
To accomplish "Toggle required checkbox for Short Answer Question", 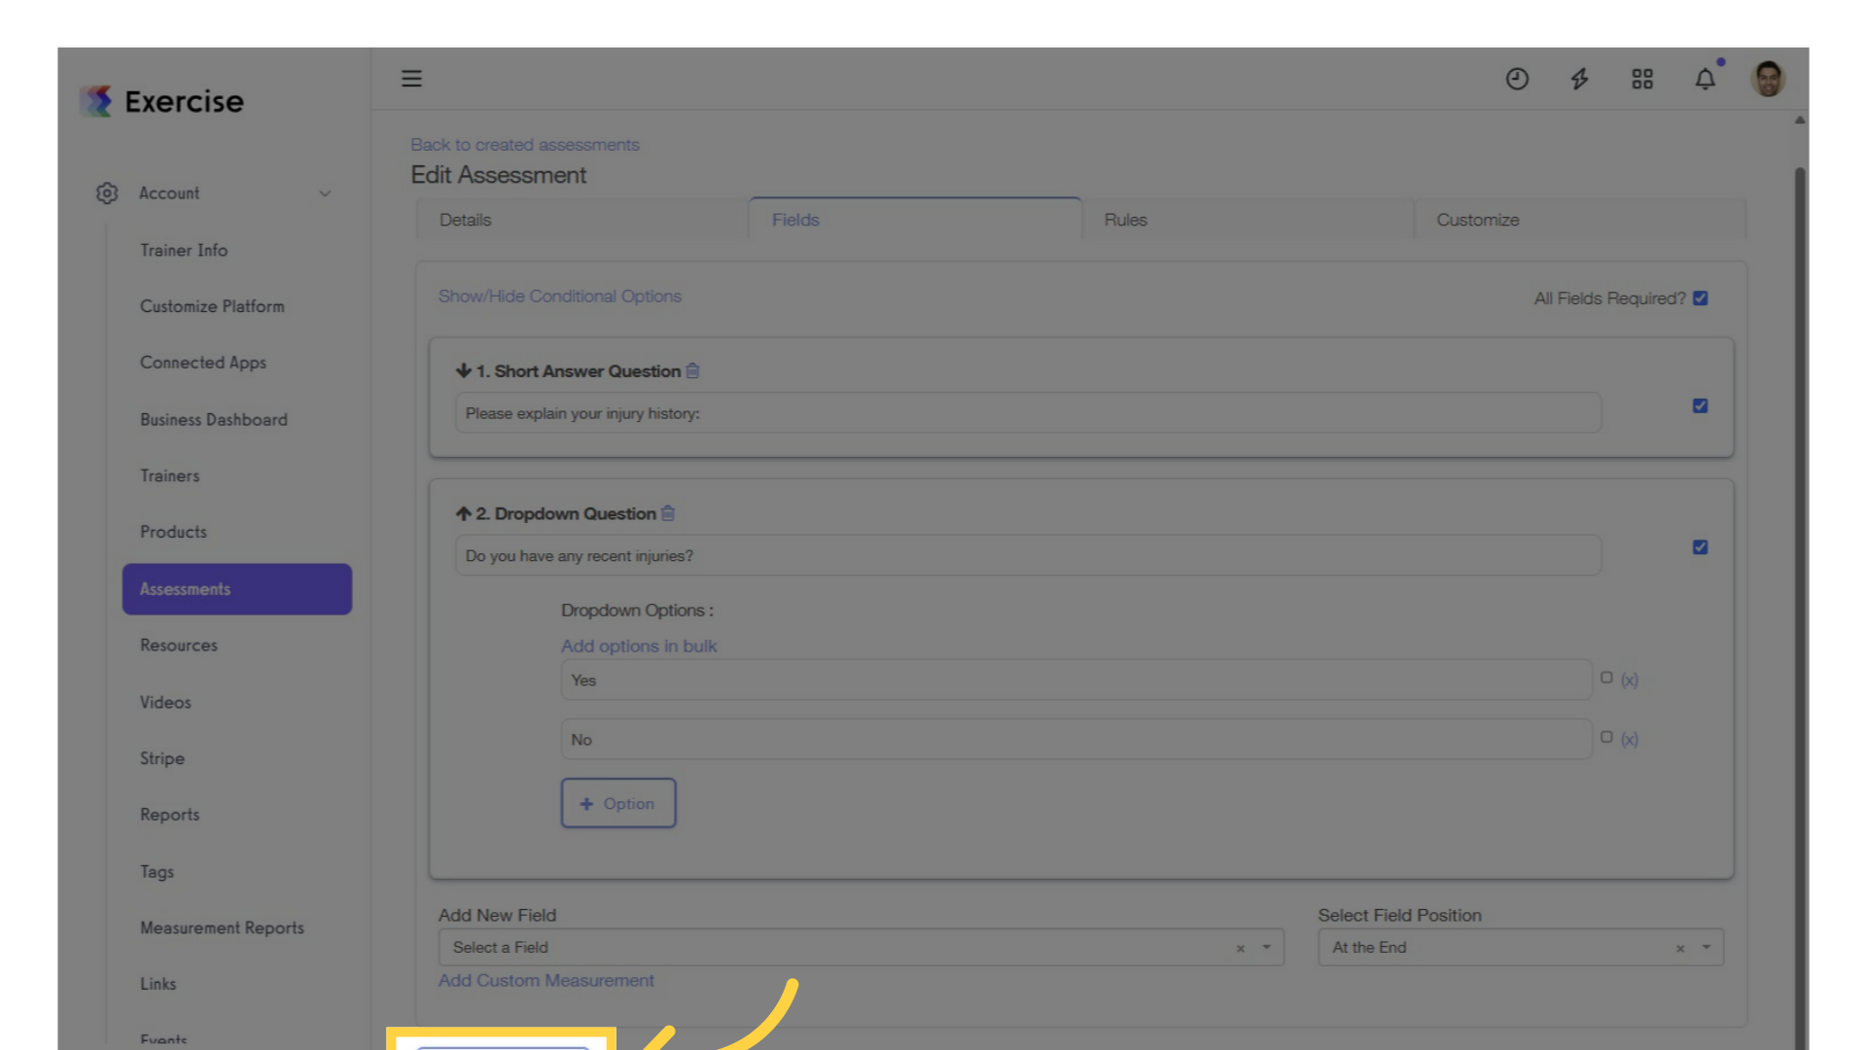I will tap(1700, 405).
